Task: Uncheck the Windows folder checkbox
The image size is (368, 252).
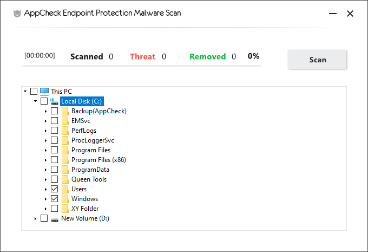Action: (55, 199)
